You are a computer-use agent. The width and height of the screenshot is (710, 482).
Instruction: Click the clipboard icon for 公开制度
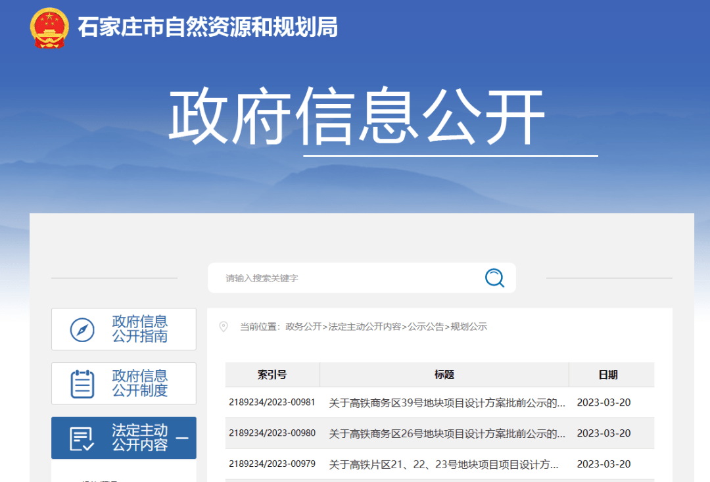tap(82, 383)
